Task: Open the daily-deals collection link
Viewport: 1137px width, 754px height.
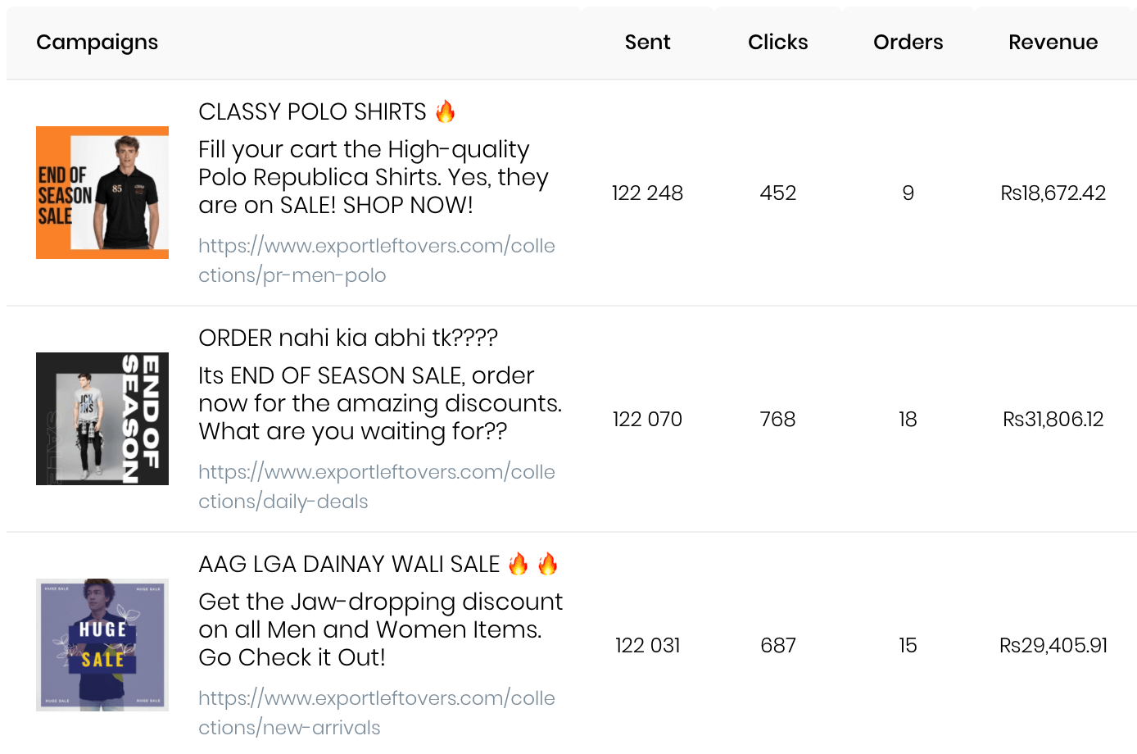Action: (x=377, y=487)
